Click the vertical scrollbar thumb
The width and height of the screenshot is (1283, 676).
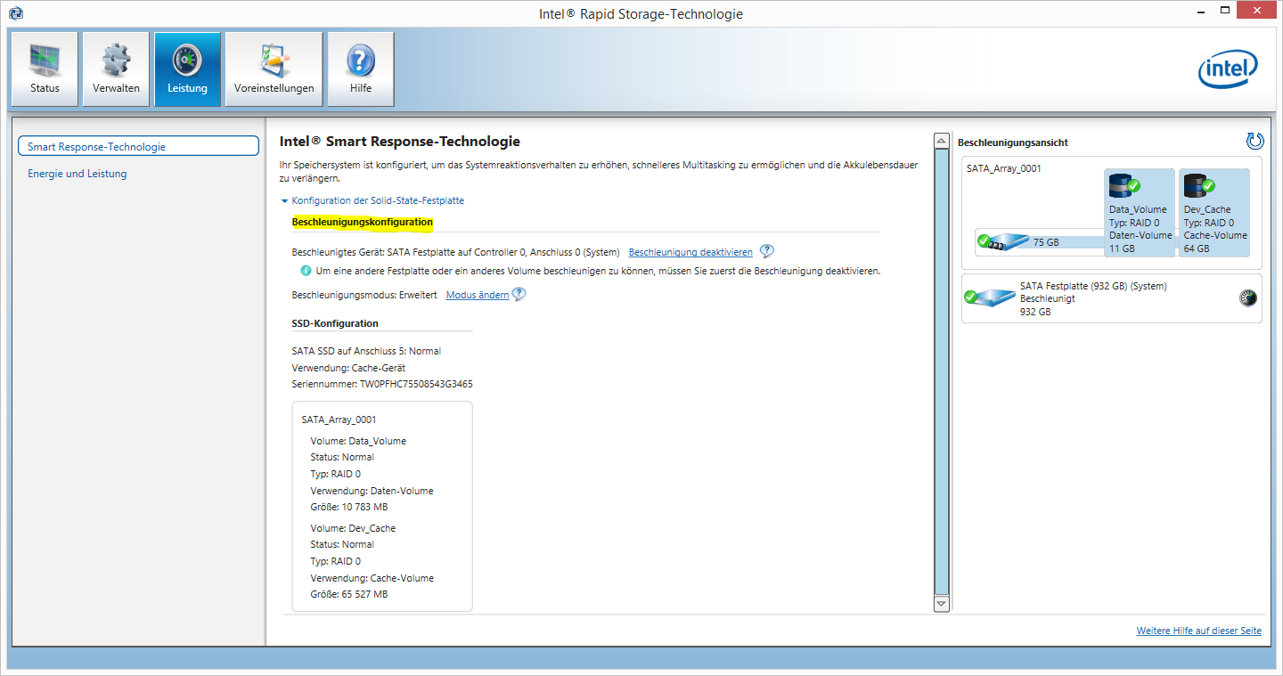point(941,372)
